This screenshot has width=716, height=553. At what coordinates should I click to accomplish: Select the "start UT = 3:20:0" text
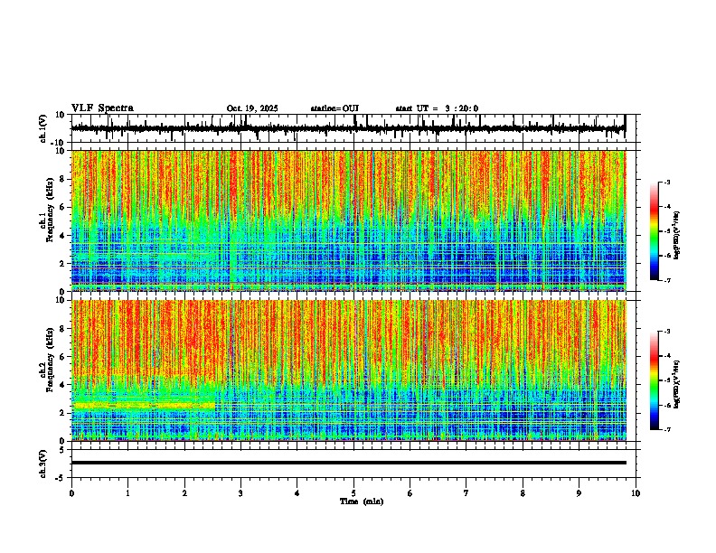click(x=437, y=108)
